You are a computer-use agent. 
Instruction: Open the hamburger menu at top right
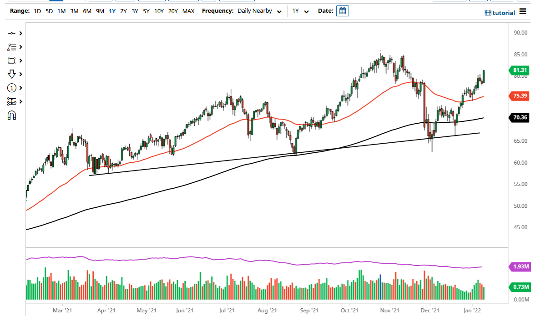click(523, 12)
